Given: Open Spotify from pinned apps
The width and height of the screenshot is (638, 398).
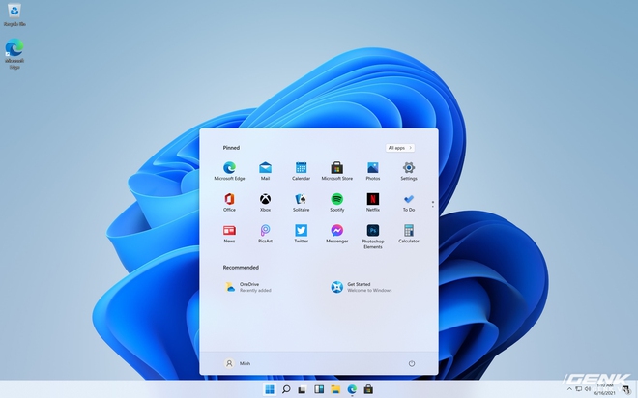Looking at the screenshot, I should [x=337, y=202].
